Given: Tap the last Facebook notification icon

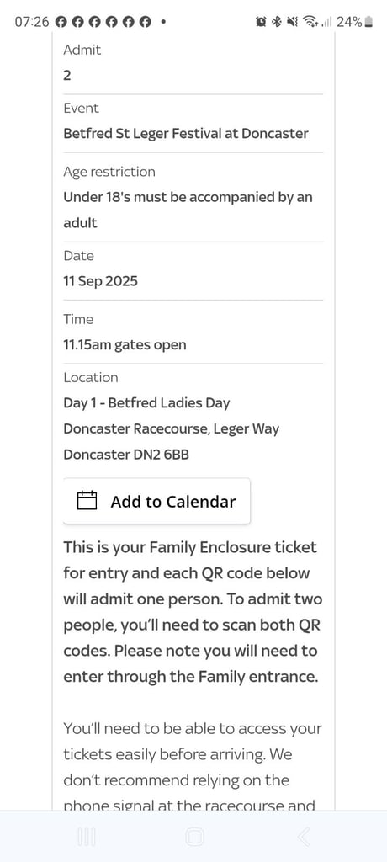Looking at the screenshot, I should pyautogui.click(x=145, y=22).
